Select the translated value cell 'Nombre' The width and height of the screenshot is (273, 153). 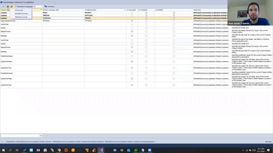click(x=105, y=13)
